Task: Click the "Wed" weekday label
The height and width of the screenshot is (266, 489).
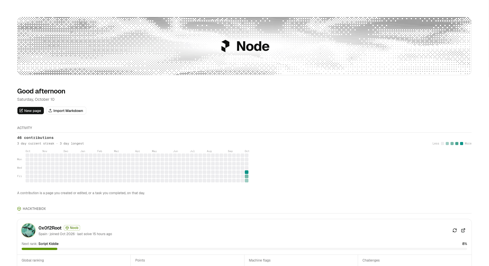Action: 19,168
